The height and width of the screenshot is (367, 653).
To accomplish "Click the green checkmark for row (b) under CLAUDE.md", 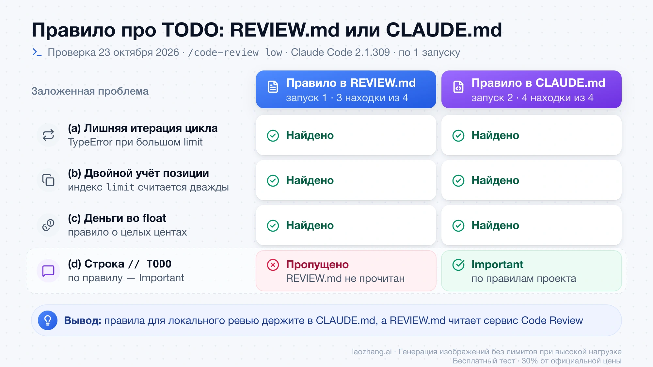I will (x=458, y=180).
